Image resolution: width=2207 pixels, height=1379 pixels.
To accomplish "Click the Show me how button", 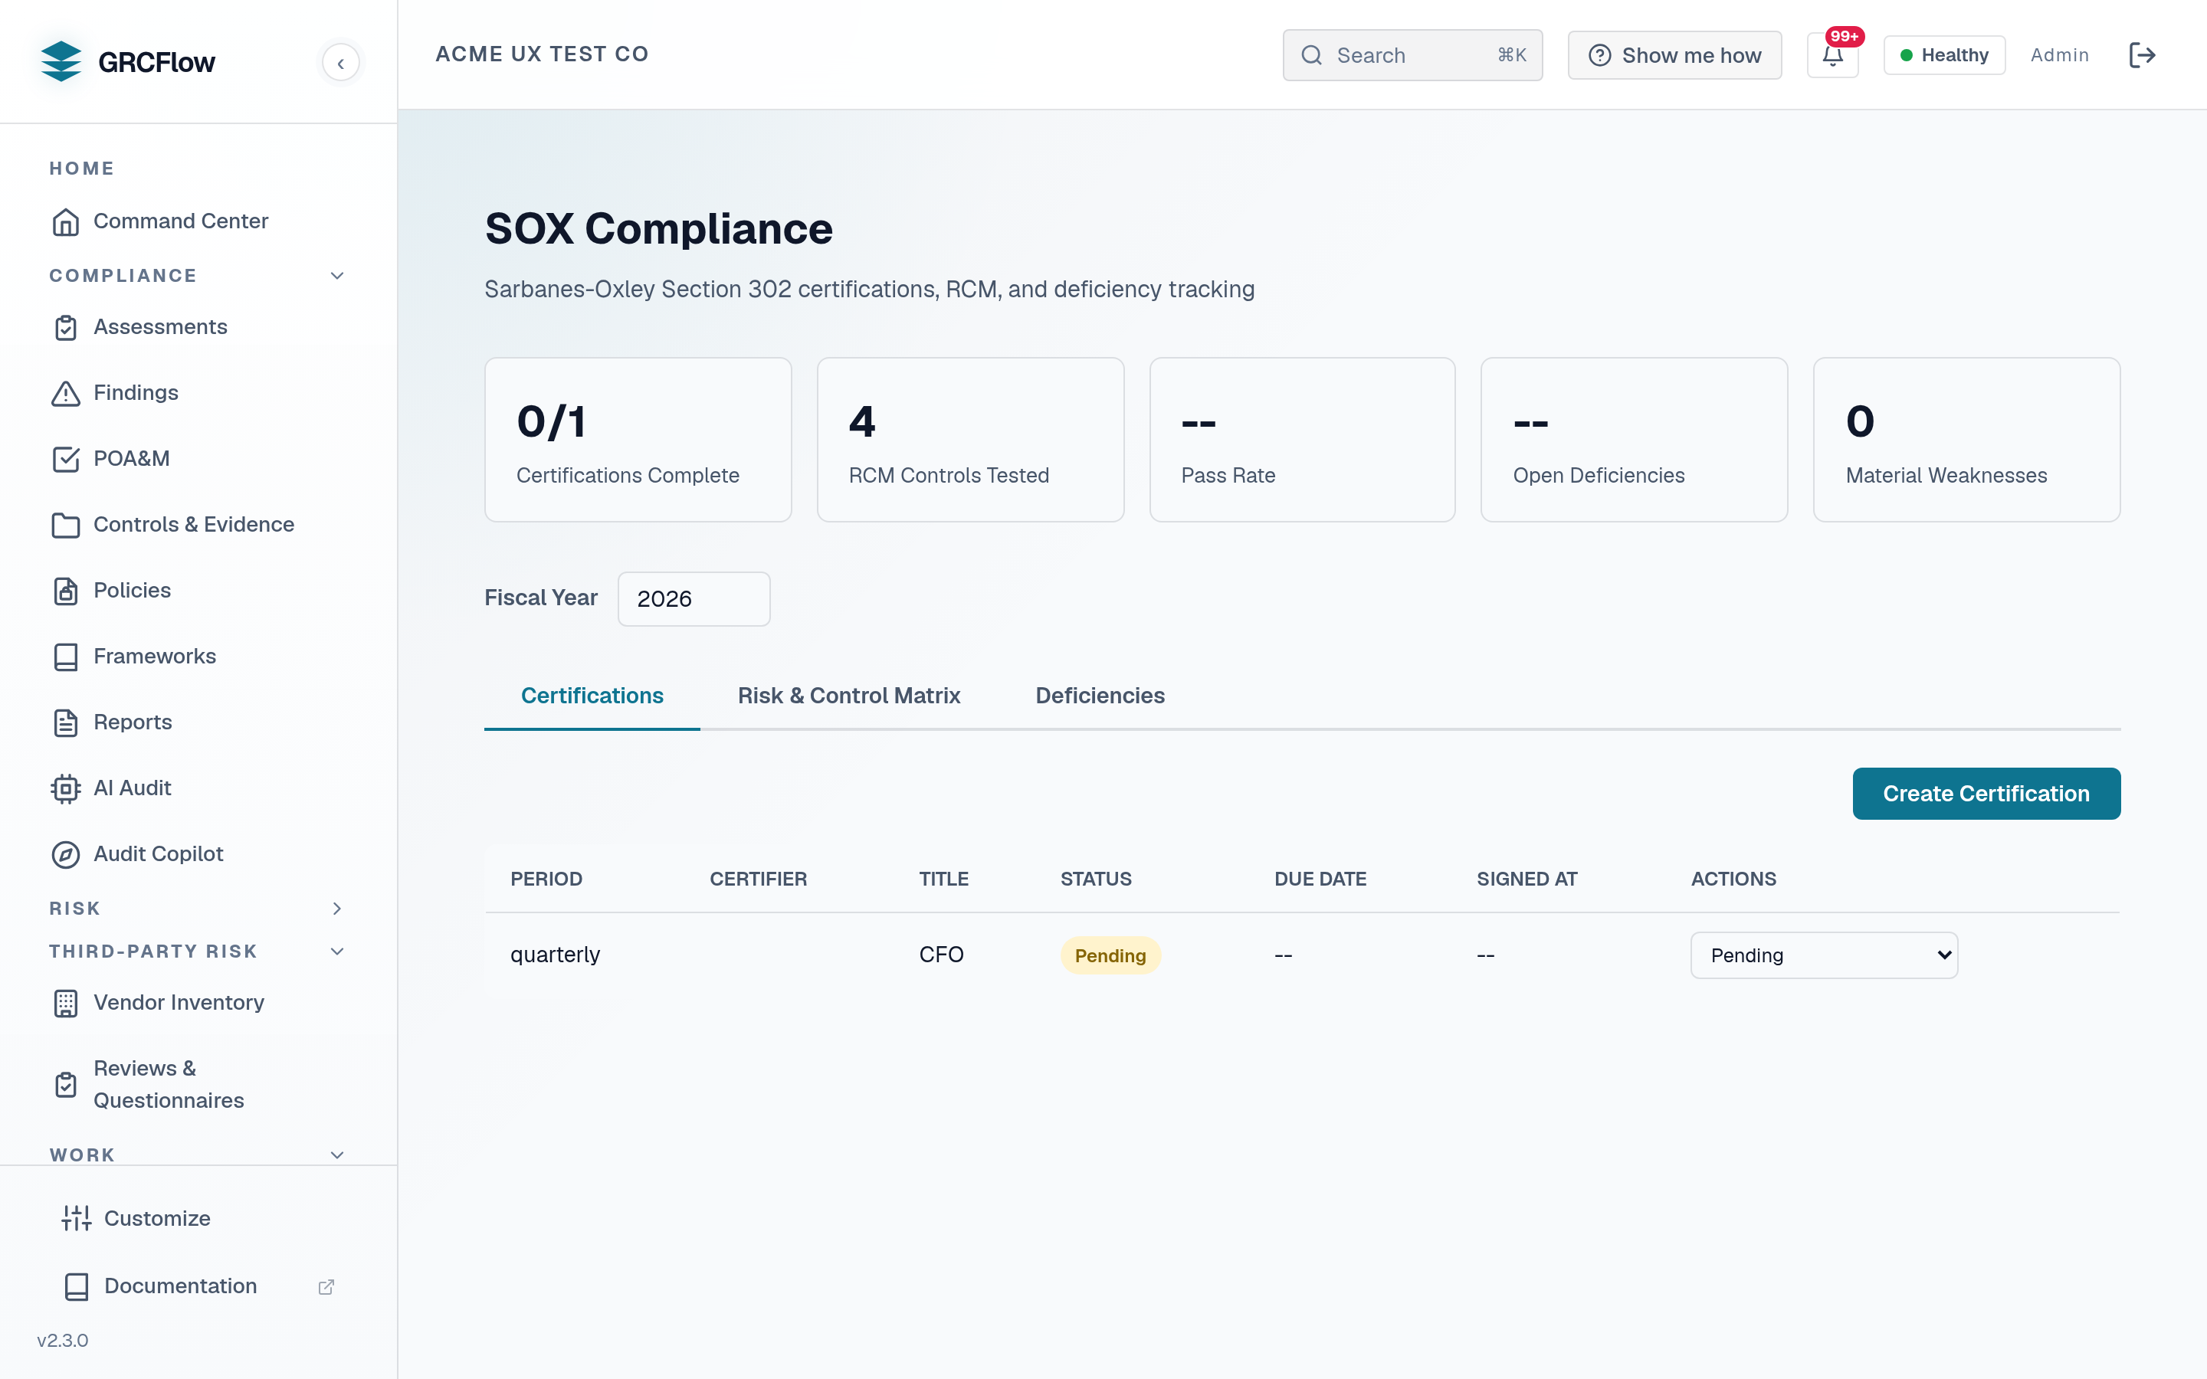I will pyautogui.click(x=1674, y=54).
